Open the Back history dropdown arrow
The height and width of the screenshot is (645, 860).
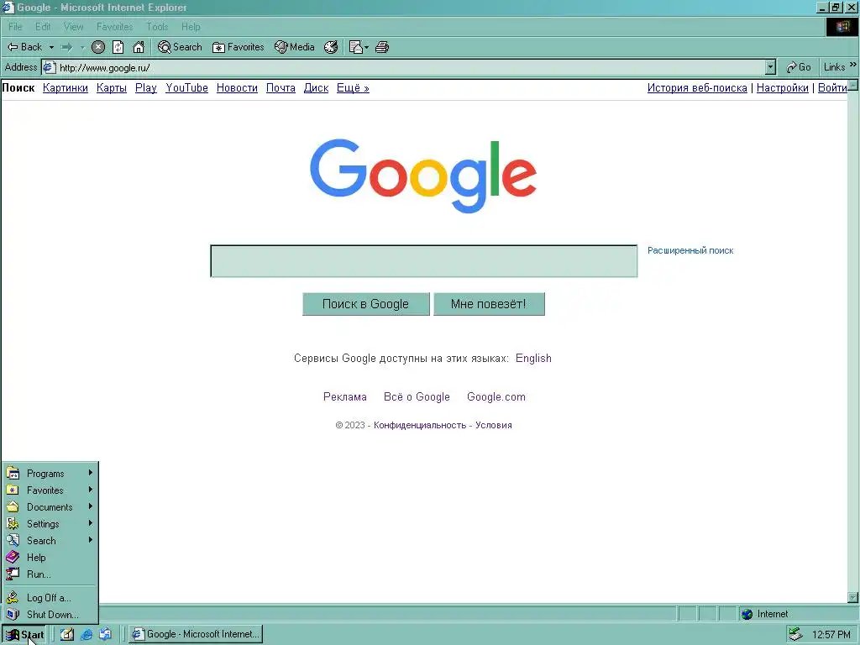pyautogui.click(x=51, y=47)
